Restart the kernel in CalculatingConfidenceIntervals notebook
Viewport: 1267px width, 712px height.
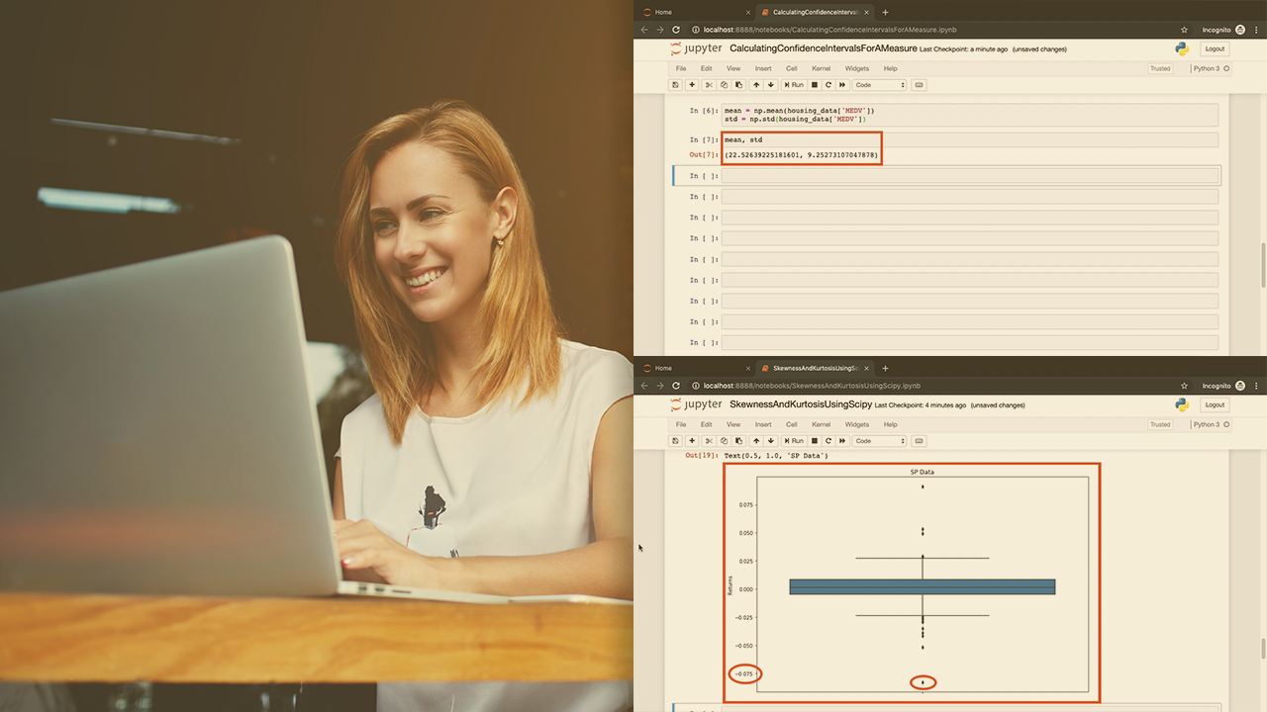click(x=828, y=85)
